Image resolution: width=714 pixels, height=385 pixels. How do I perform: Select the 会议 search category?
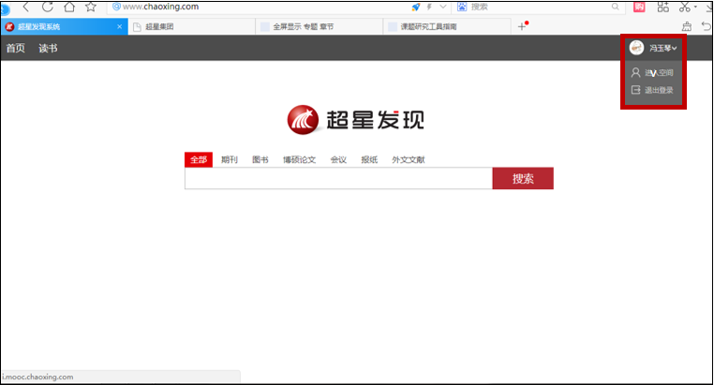338,160
